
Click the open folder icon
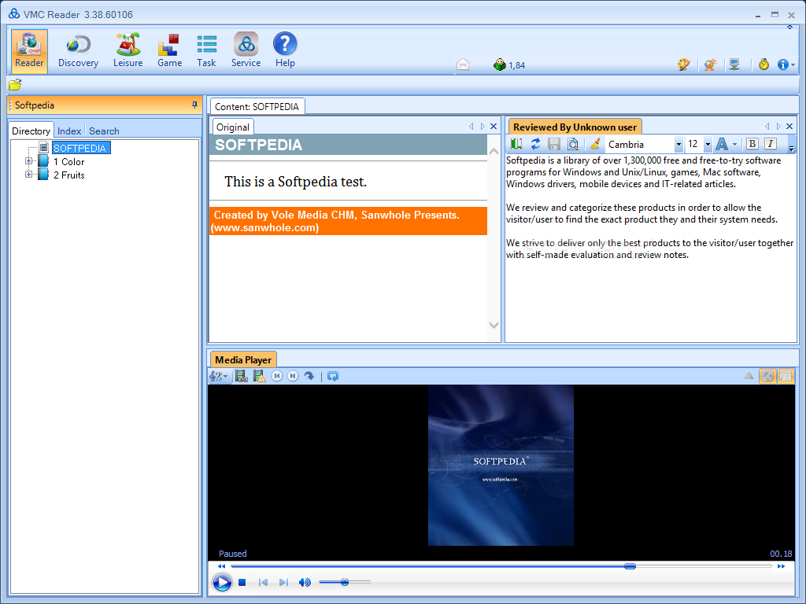15,85
